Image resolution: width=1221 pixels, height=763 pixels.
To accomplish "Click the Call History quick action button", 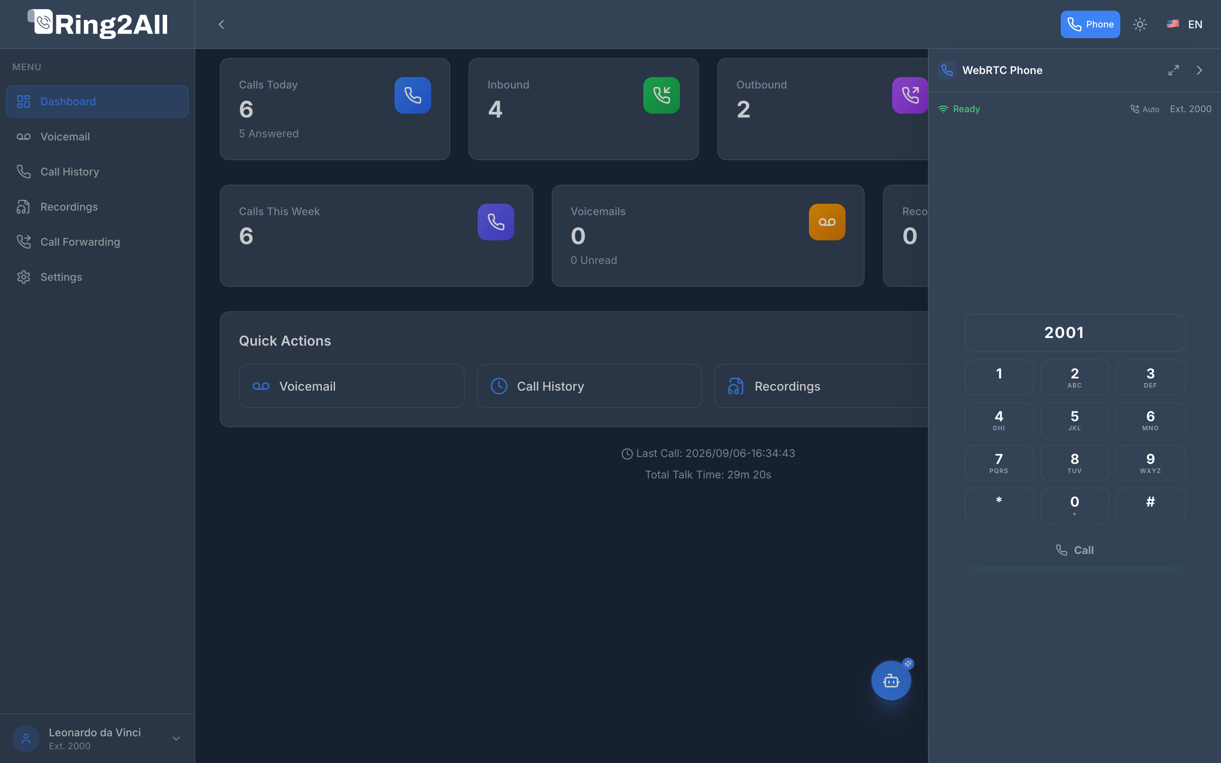I will point(589,386).
